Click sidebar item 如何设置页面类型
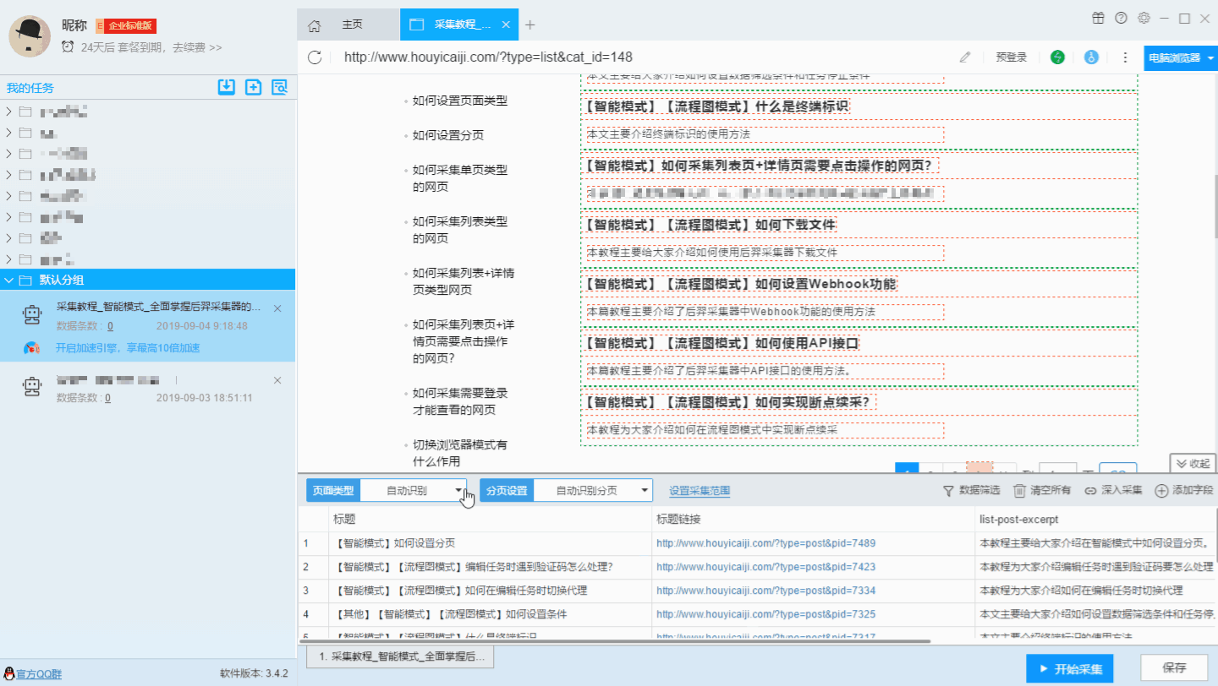The height and width of the screenshot is (686, 1218). point(460,101)
